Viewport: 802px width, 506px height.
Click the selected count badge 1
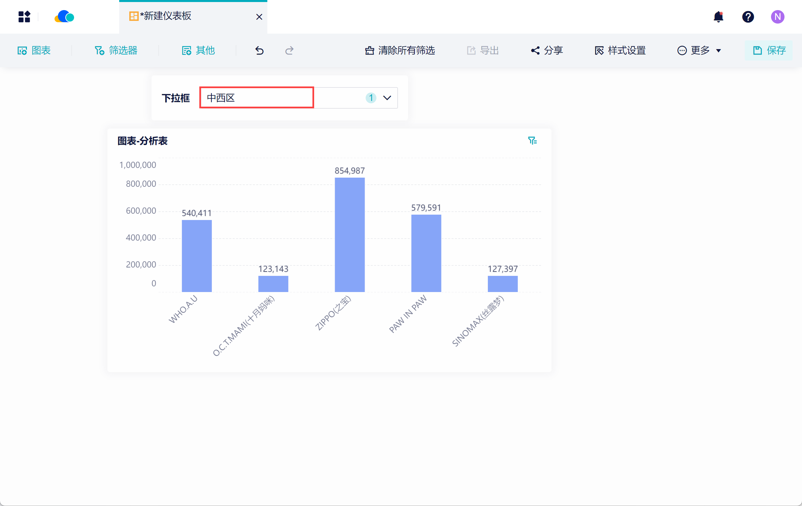tap(371, 98)
